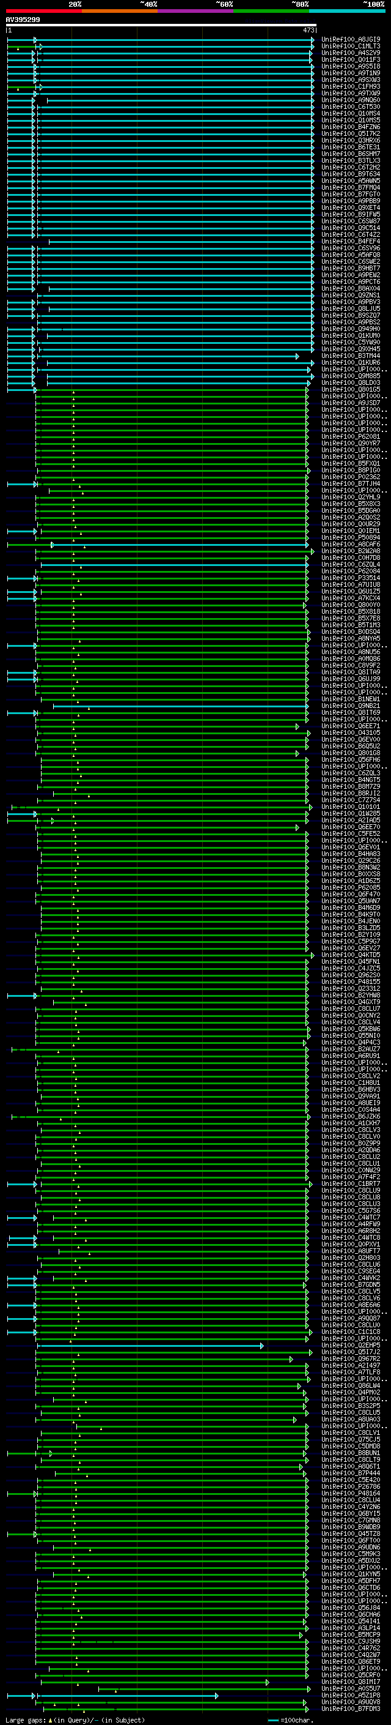This screenshot has width=391, height=1725.
Task: Open UniRef100_Q2YHL9 entry
Action: click(x=351, y=497)
